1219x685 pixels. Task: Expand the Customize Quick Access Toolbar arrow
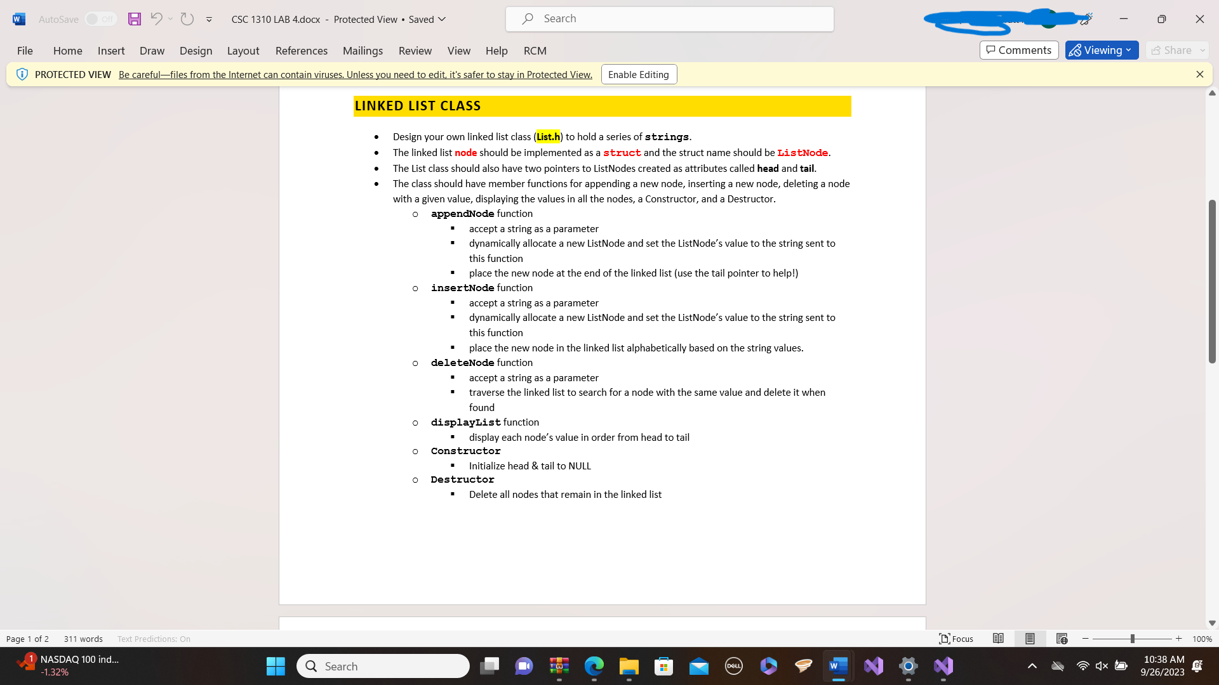(209, 20)
